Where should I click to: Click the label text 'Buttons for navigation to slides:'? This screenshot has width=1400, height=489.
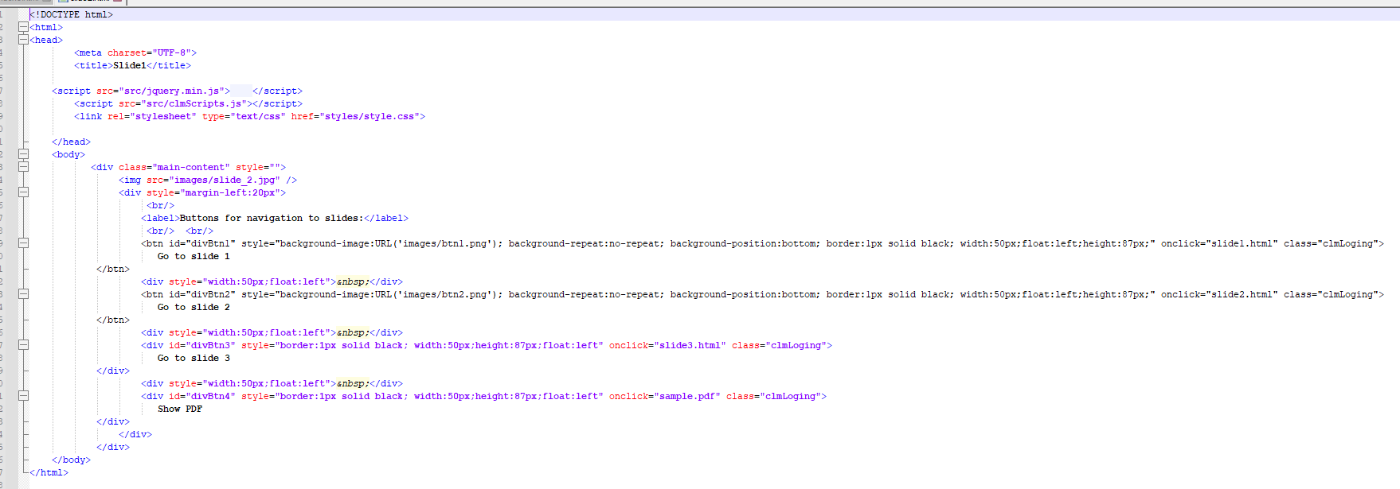[x=271, y=218]
